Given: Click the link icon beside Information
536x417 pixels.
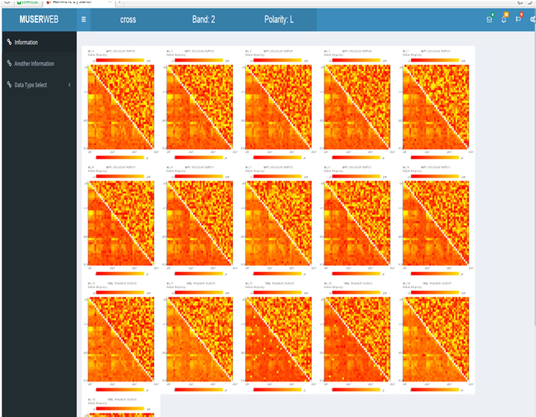Looking at the screenshot, I should [9, 42].
